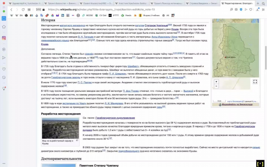Follow the 'Степаном Чумпиным' link

coord(156,25)
